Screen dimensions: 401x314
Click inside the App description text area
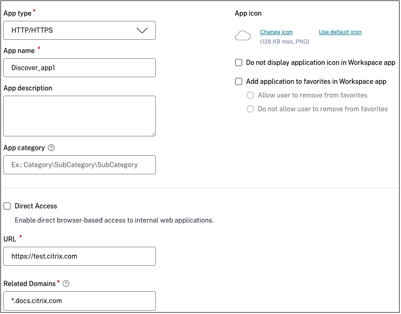79,116
